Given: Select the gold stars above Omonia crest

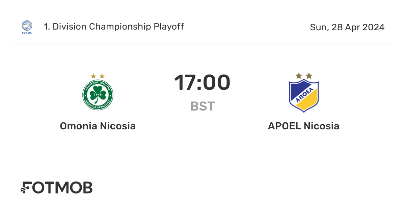Looking at the screenshot, I should pos(98,76).
